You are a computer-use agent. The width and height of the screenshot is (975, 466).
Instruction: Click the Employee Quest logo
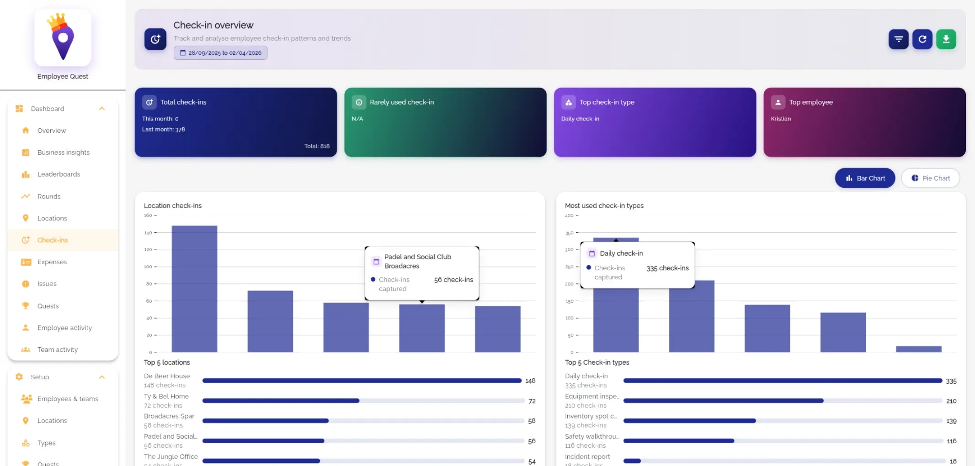point(63,38)
